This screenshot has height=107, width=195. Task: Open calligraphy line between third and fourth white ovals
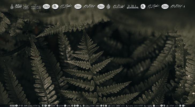tap(89, 6)
